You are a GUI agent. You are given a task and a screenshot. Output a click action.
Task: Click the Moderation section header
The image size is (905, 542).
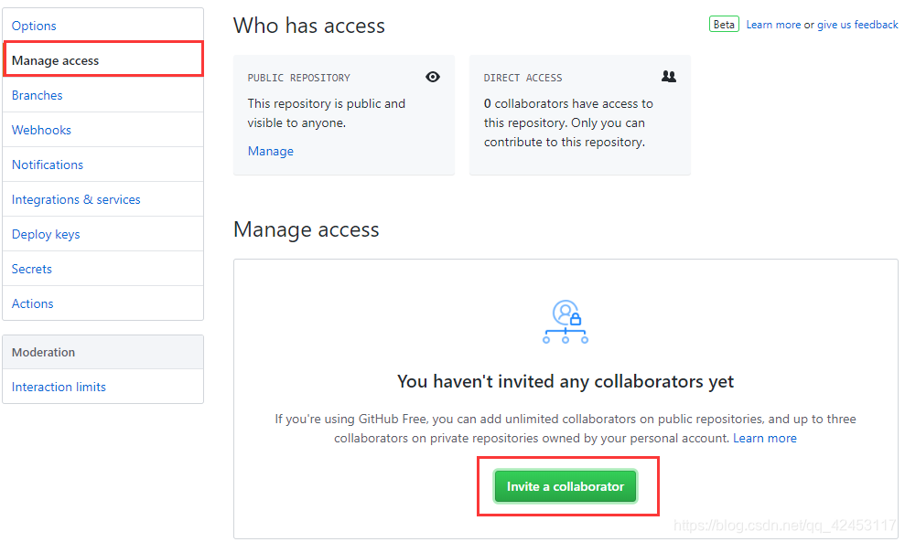coord(44,352)
